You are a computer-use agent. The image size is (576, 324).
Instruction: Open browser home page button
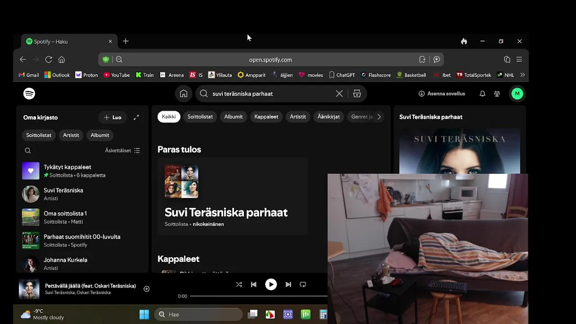pos(62,59)
